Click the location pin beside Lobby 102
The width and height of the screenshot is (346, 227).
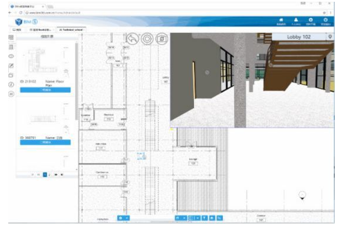click(330, 37)
